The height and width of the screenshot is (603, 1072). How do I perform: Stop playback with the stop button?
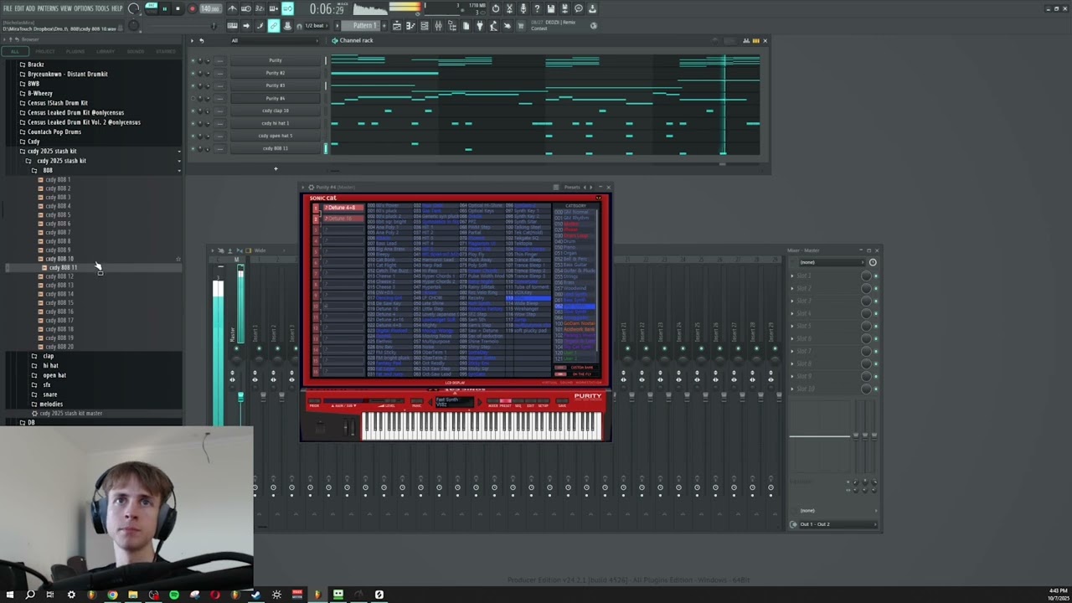178,8
